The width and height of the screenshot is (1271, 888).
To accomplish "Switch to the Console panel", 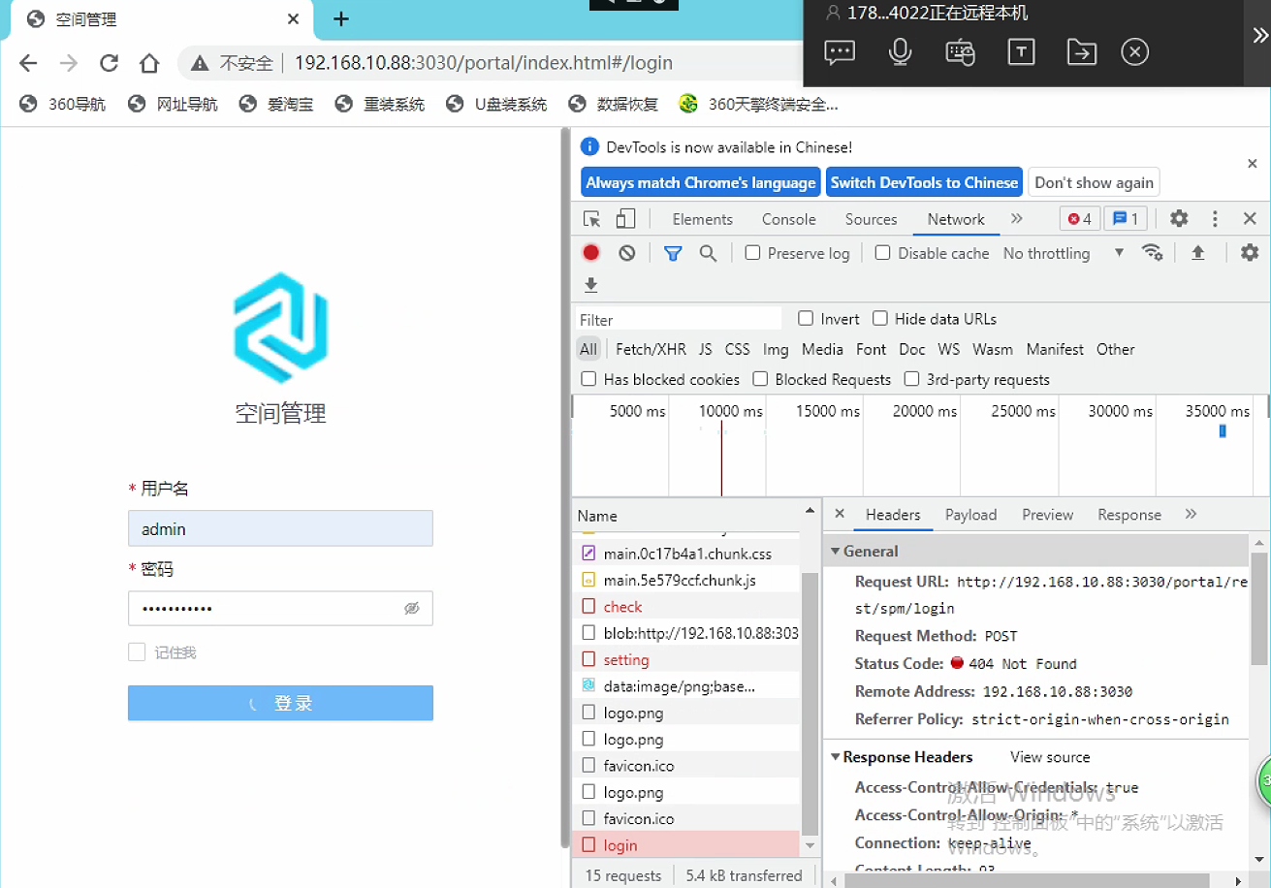I will click(789, 219).
